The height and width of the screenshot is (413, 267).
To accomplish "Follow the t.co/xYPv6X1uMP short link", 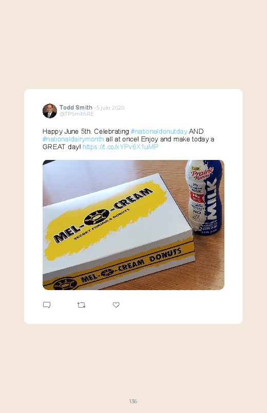I will click(x=121, y=147).
